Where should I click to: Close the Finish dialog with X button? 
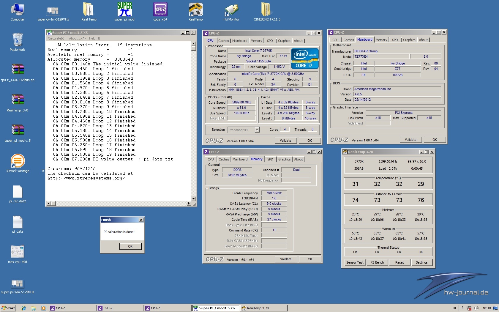141,220
